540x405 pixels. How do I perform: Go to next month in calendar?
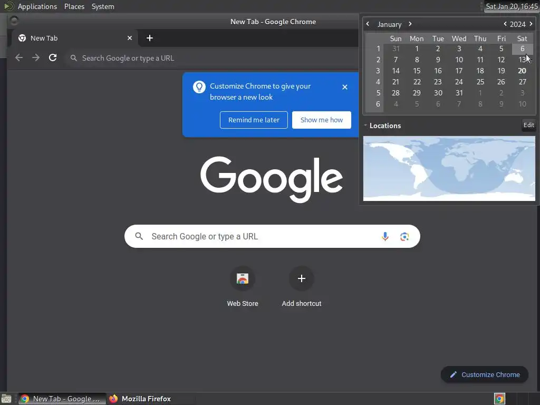point(410,24)
